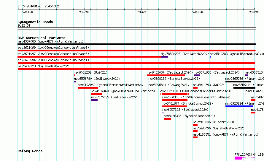Open the nsv6570625 Sedlazeck2020 label

114,97
